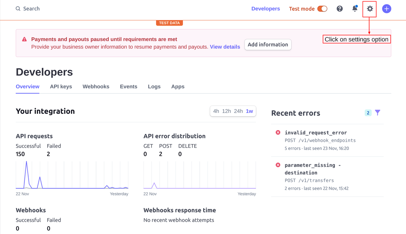The image size is (406, 234).
Task: Select the 24h time range
Action: pyautogui.click(x=238, y=111)
